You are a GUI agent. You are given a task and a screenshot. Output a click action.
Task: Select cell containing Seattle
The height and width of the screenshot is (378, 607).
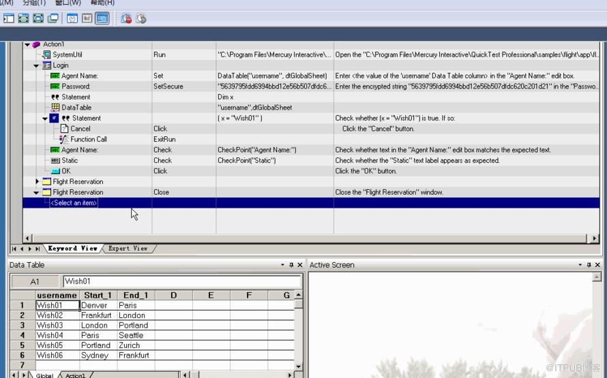[136, 336]
